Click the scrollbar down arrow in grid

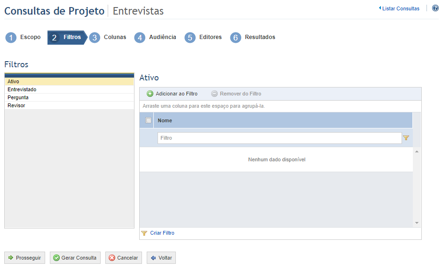417,223
